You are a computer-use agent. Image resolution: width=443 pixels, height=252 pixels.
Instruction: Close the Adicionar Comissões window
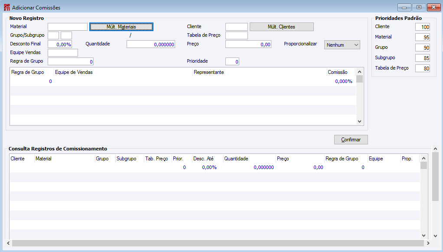coord(433,7)
